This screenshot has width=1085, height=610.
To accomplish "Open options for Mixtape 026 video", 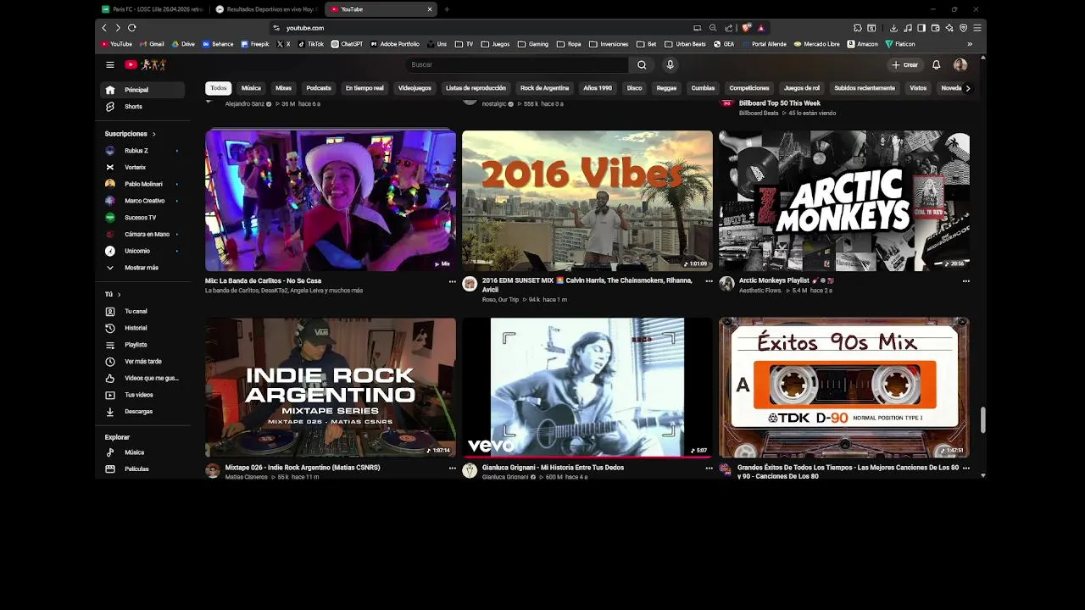I will tap(452, 468).
